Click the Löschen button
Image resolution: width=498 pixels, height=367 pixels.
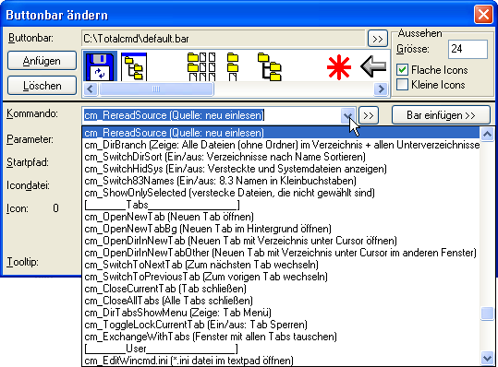42,85
